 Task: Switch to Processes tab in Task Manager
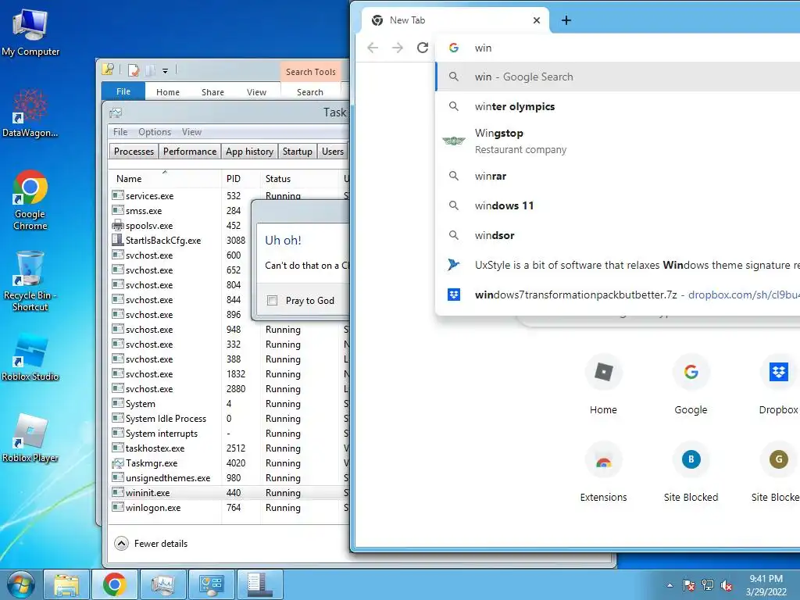(x=134, y=152)
